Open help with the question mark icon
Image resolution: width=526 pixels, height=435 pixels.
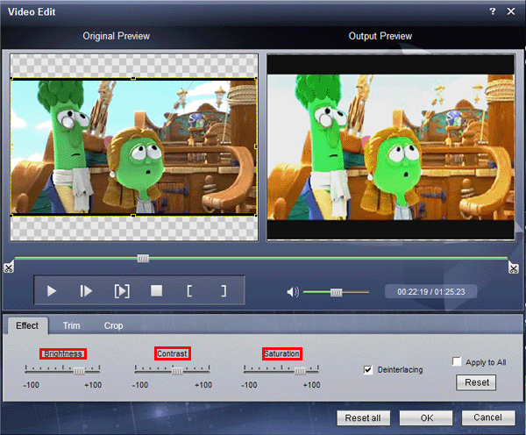pyautogui.click(x=492, y=11)
